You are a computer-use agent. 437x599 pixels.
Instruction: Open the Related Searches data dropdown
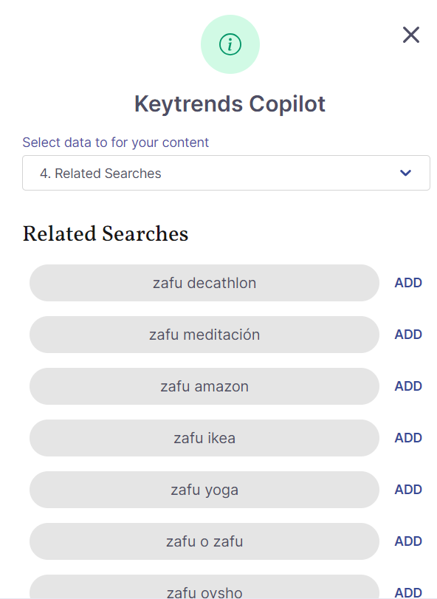[226, 173]
